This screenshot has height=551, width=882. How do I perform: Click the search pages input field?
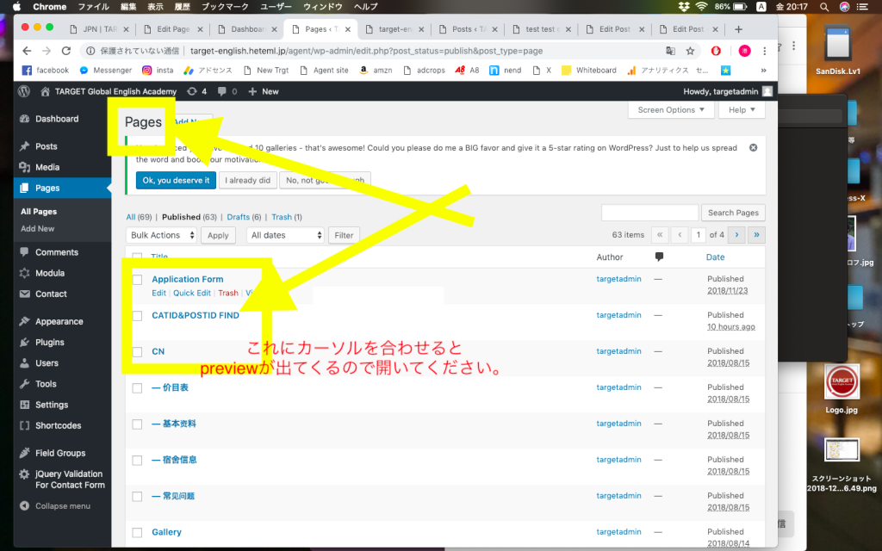tap(649, 213)
